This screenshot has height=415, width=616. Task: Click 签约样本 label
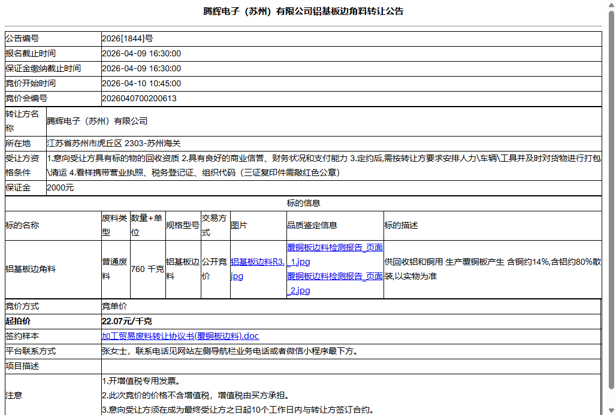[x=22, y=336]
